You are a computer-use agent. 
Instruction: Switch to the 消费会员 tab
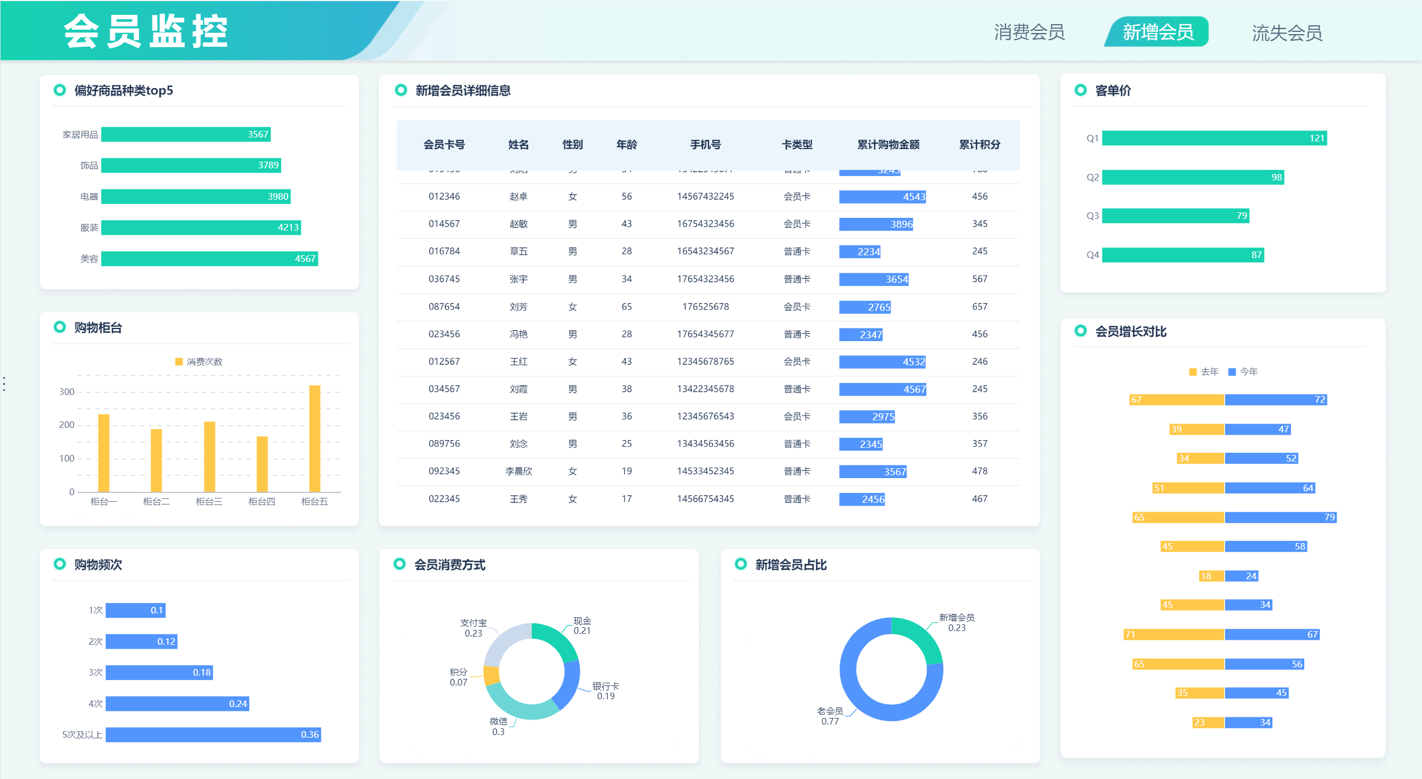click(1029, 32)
